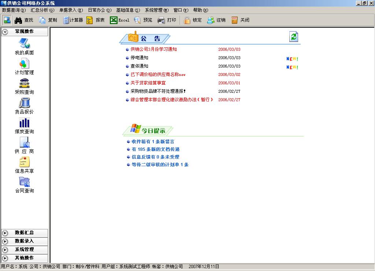Expand the 系统管理 sidebar section
The image size is (375, 271).
click(x=24, y=249)
